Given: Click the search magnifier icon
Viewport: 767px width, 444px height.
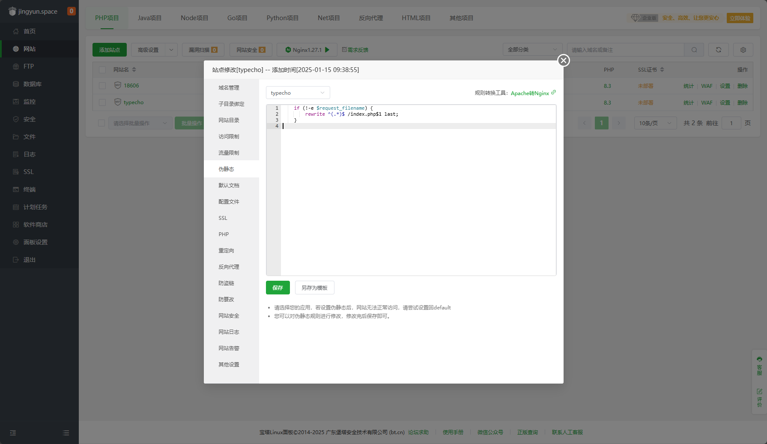Looking at the screenshot, I should point(694,50).
